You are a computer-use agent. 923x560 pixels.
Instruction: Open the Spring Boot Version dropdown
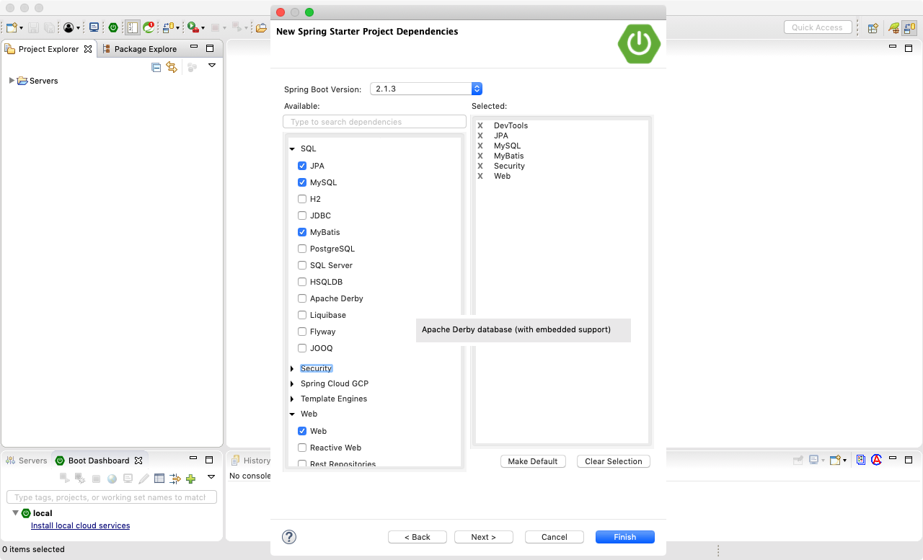[x=476, y=89]
